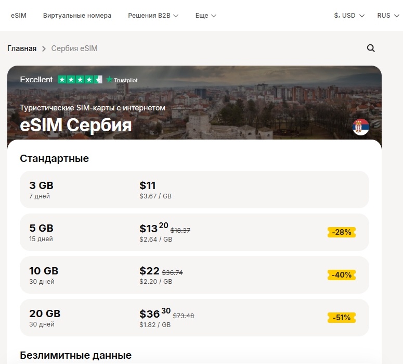Screen dimensions: 403x364
Task: Click the search magnifier icon
Action: click(x=371, y=48)
